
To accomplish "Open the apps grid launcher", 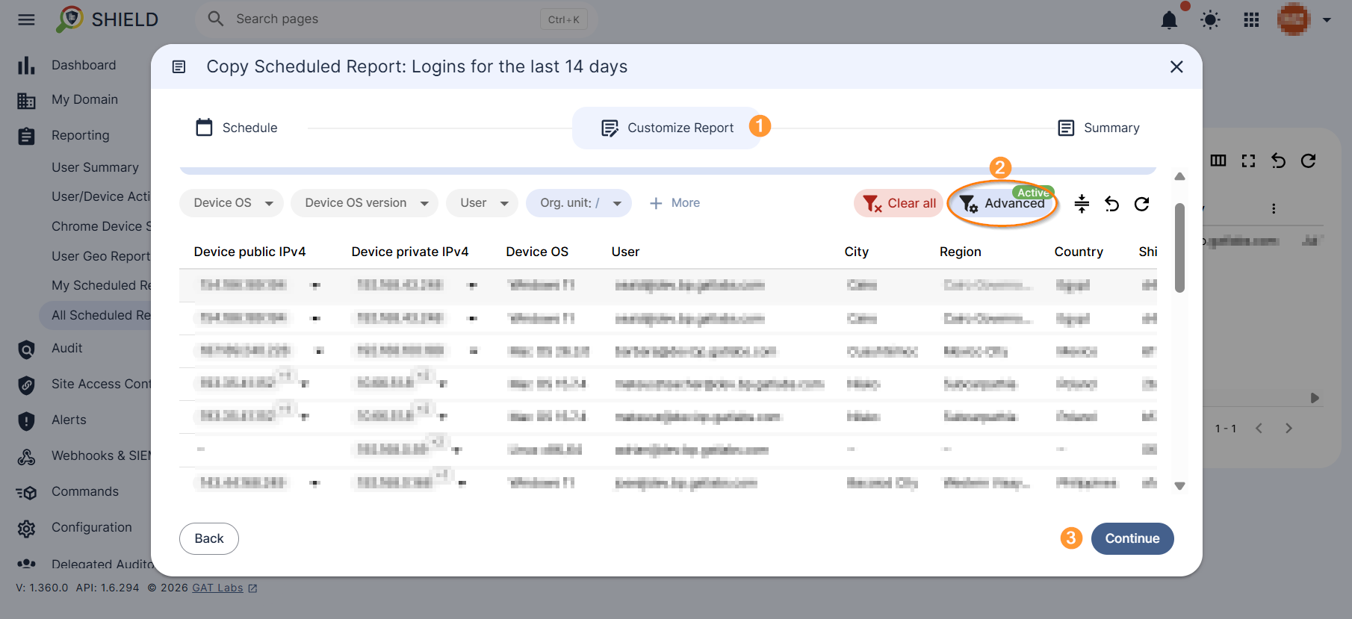I will 1251,19.
